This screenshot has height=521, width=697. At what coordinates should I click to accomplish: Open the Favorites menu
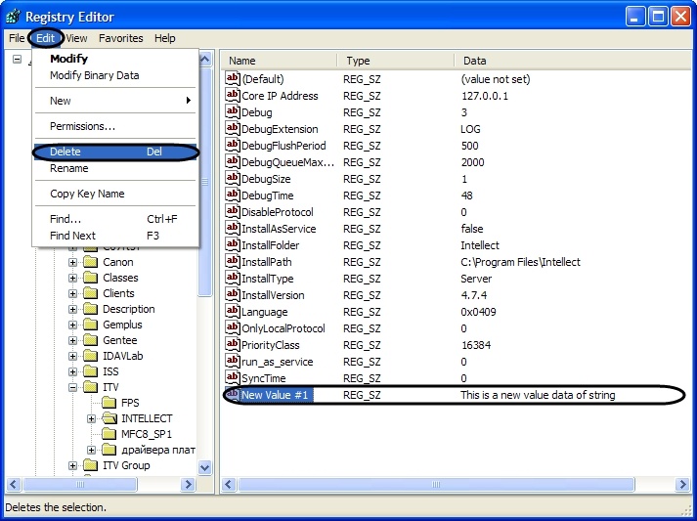coord(120,38)
